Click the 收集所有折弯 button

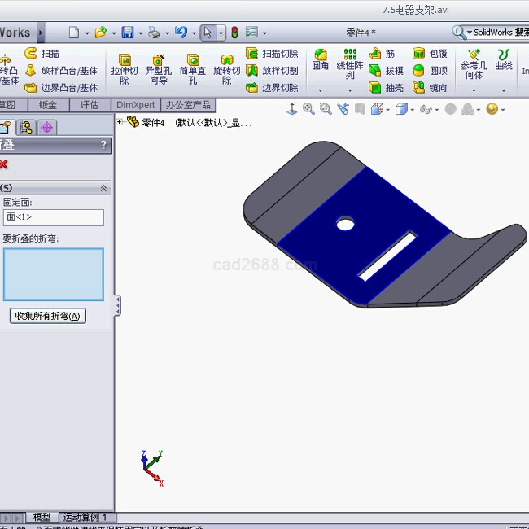pos(48,316)
